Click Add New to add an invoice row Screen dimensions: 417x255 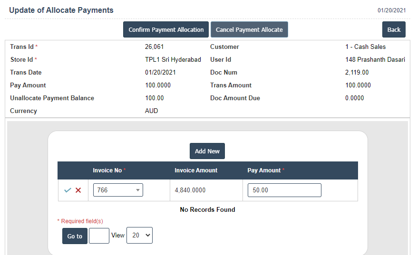click(x=207, y=151)
